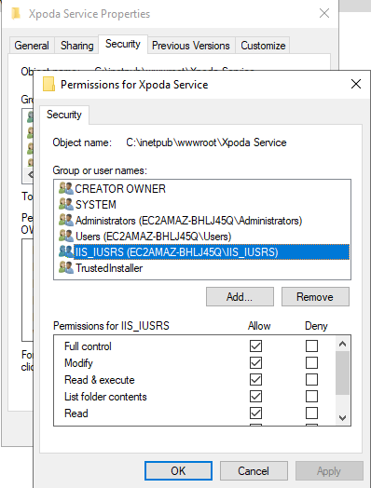The height and width of the screenshot is (488, 371).
Task: Select Security tab in Permissions dialog
Action: (x=64, y=115)
